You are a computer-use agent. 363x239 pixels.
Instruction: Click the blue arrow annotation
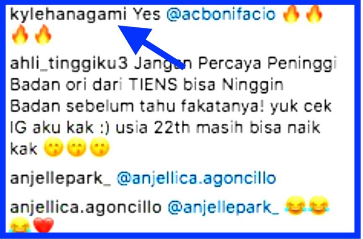click(x=151, y=46)
